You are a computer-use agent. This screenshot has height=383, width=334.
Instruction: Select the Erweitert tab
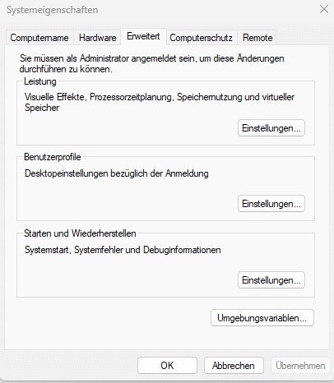point(143,36)
